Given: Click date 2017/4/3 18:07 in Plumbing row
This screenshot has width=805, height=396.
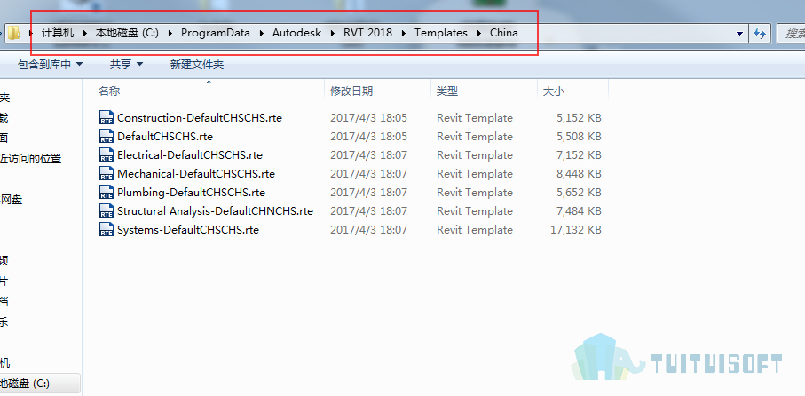Looking at the screenshot, I should point(368,192).
